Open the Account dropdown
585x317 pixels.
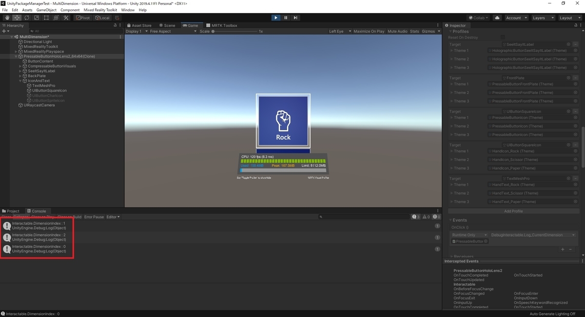[516, 18]
